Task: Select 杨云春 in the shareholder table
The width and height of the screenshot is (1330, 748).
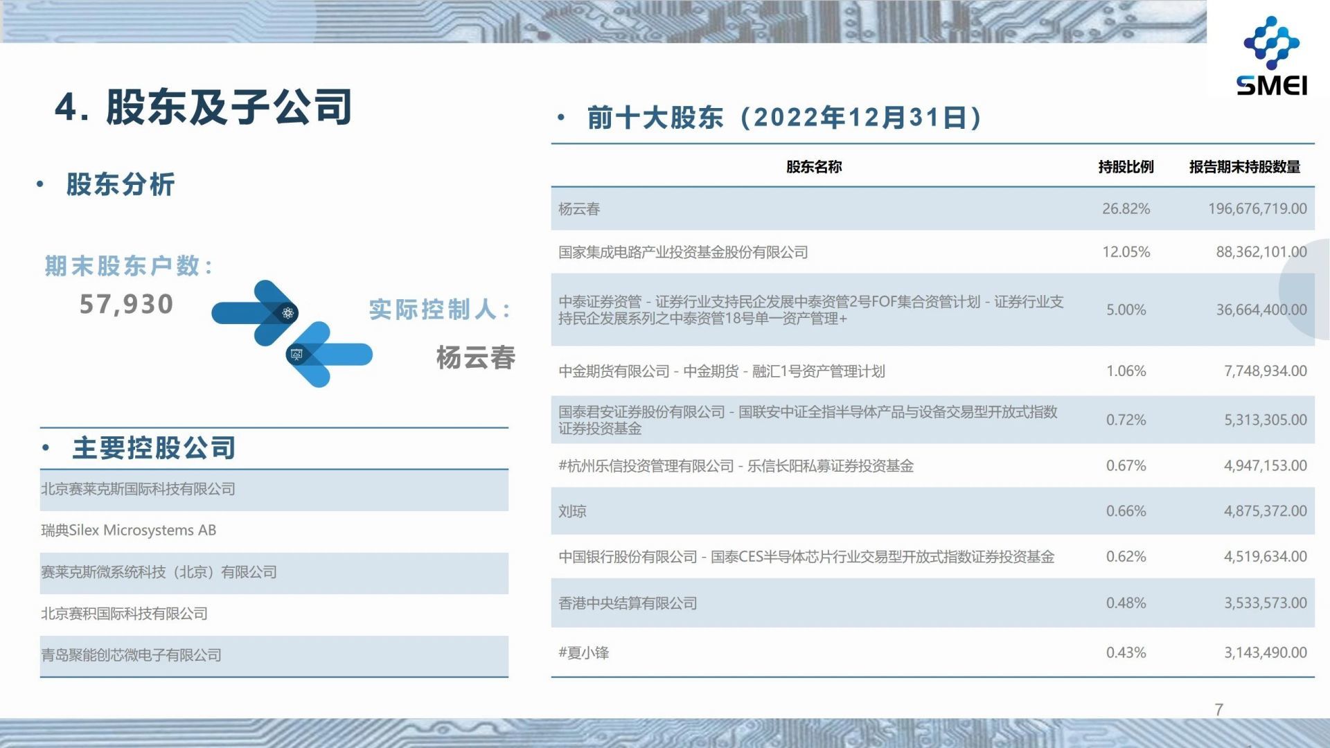Action: (579, 209)
